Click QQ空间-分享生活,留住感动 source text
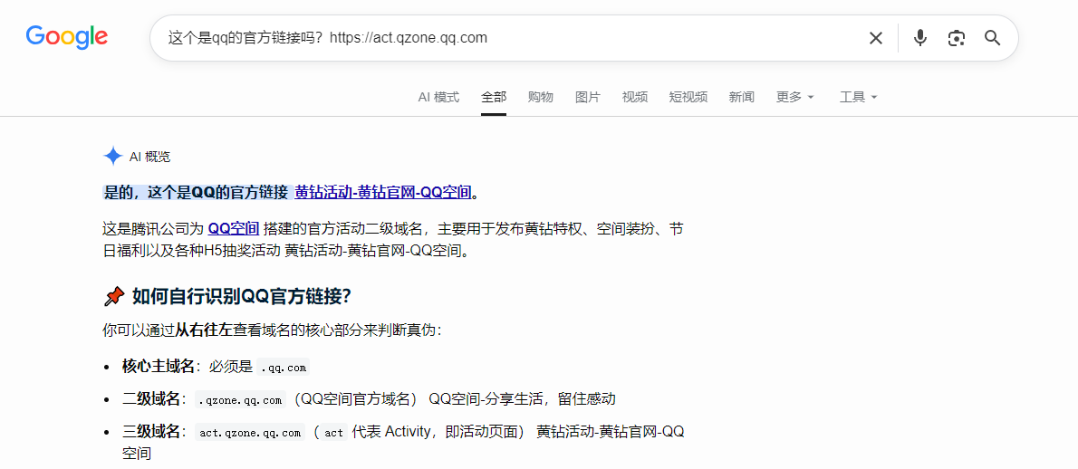The image size is (1078, 469). pos(522,399)
